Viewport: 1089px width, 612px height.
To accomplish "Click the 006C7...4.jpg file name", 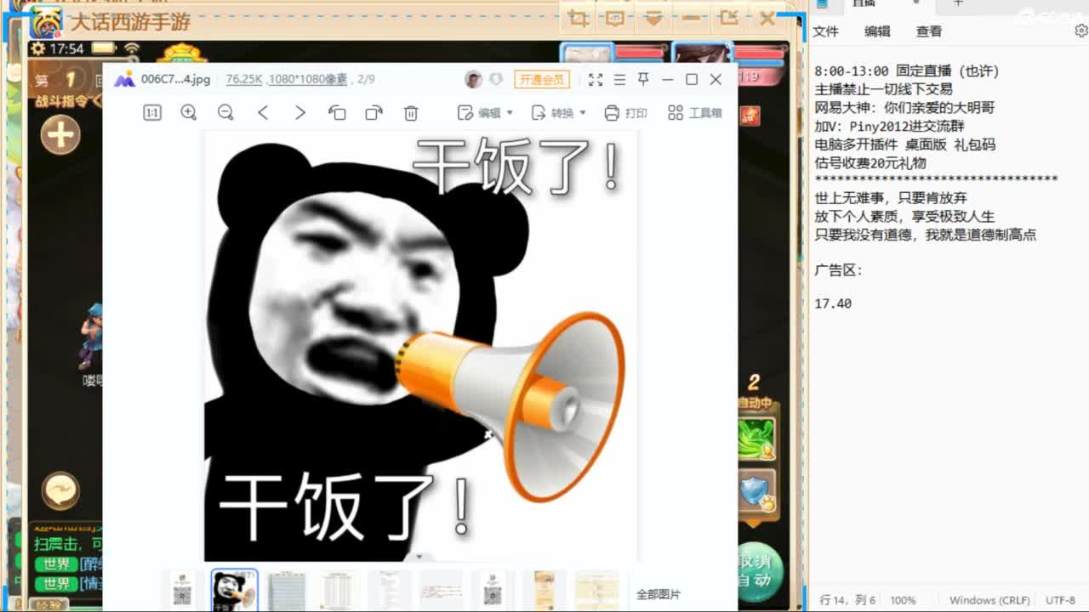I will pos(175,79).
